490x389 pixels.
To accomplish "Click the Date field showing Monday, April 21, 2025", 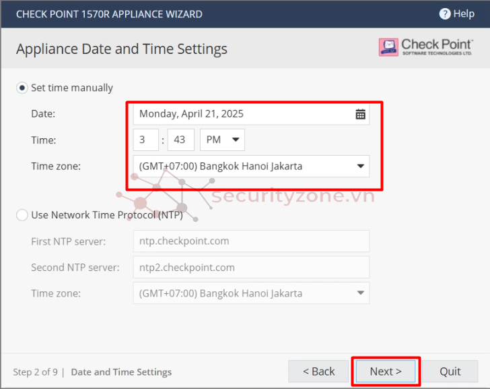I will coord(251,114).
